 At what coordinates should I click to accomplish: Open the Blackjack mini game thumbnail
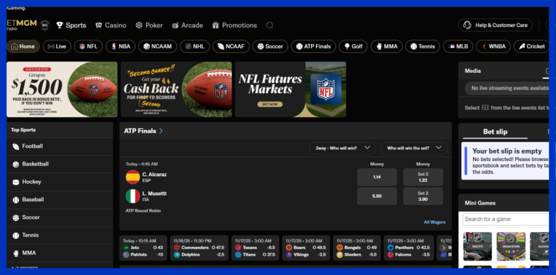(x=540, y=246)
